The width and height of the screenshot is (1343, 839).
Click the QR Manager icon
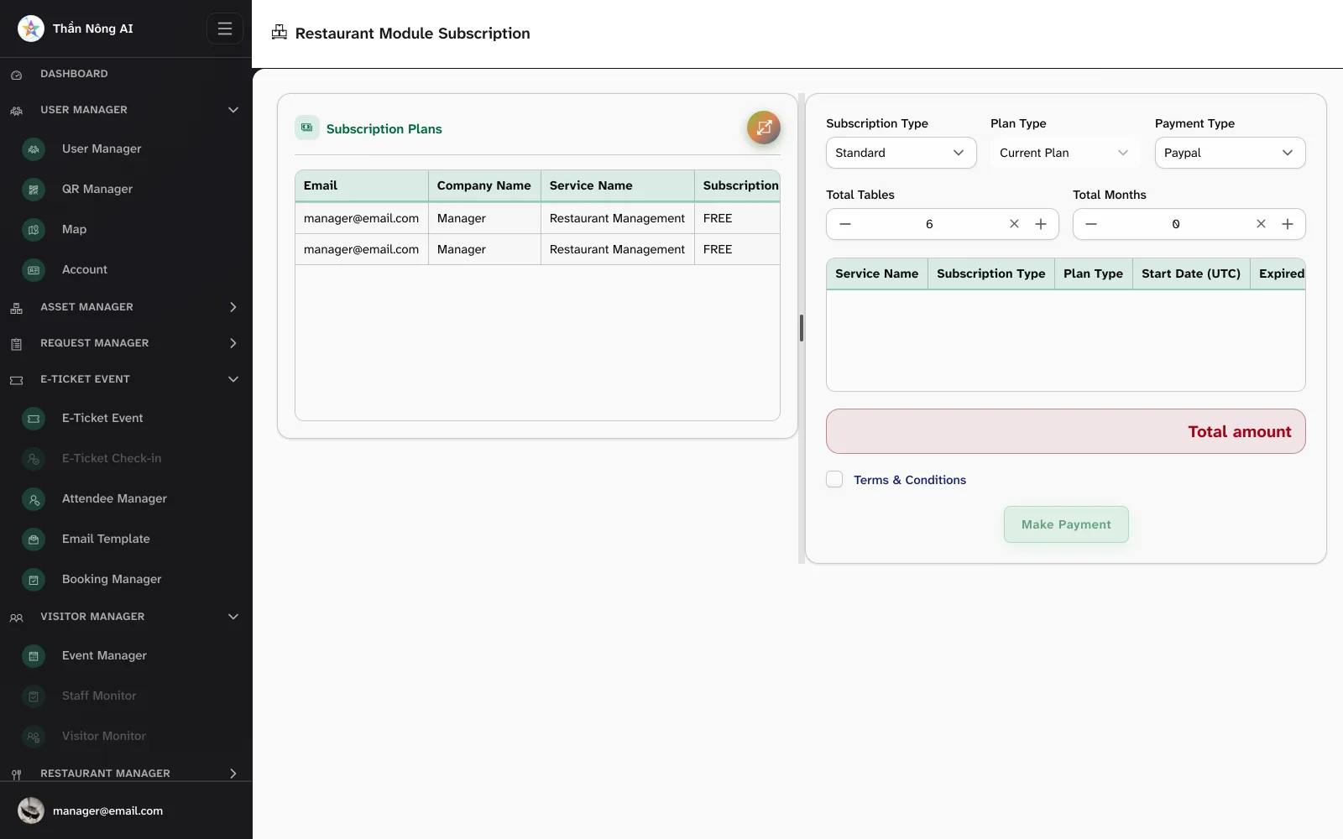[x=34, y=190]
